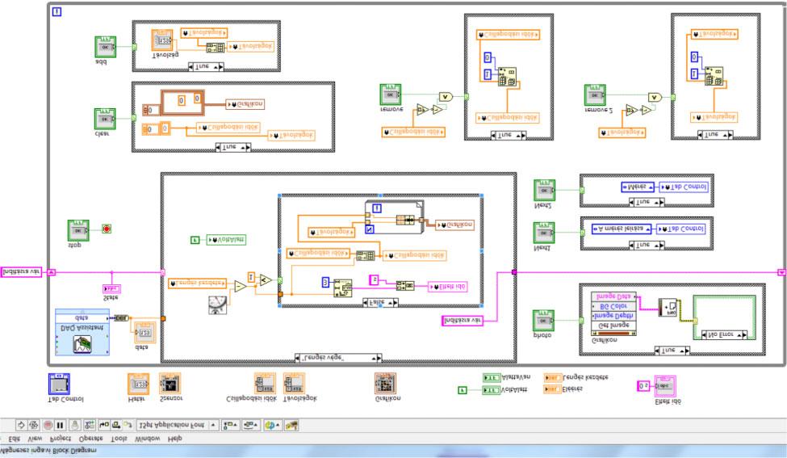Open the View menu
Viewport: 787px width, 458px height.
point(35,439)
